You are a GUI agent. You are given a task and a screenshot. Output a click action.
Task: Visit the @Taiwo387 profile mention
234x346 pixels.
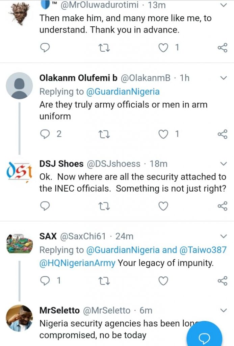[203, 250]
